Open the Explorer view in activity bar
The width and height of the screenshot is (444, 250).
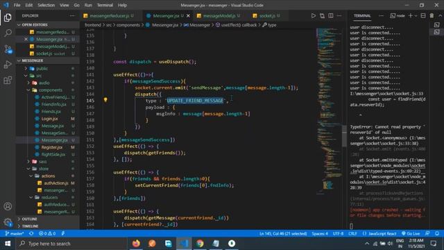(8, 17)
